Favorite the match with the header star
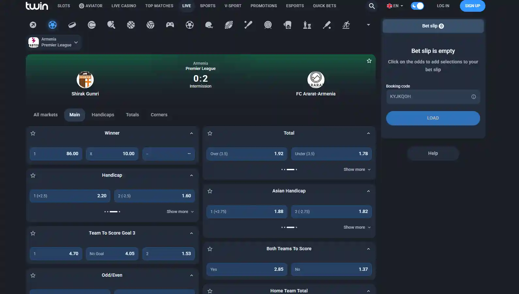519x294 pixels. tap(369, 61)
